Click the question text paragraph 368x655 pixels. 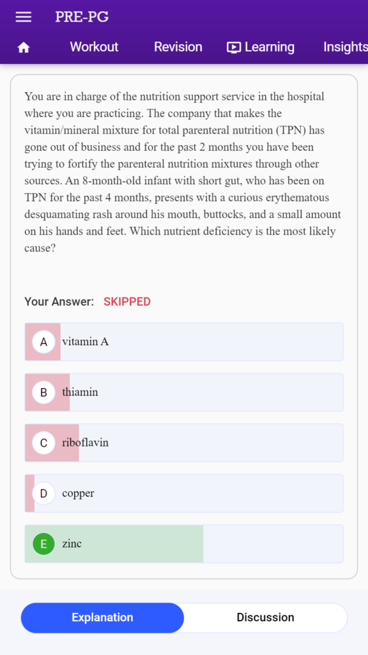coord(183,172)
